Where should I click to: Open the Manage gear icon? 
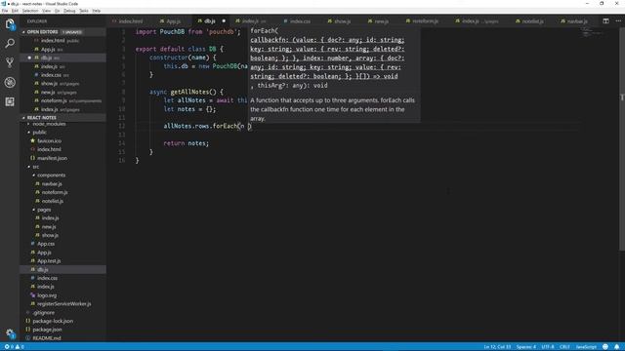[10, 333]
